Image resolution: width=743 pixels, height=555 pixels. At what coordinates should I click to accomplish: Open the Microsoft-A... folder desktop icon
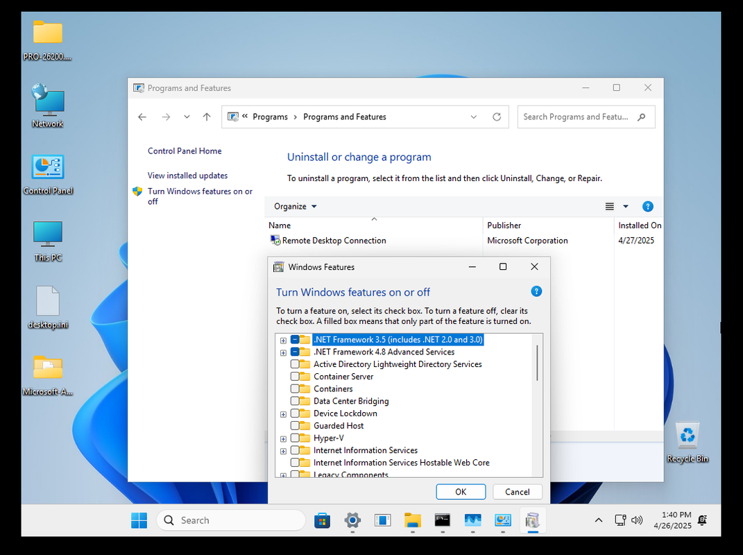[47, 375]
